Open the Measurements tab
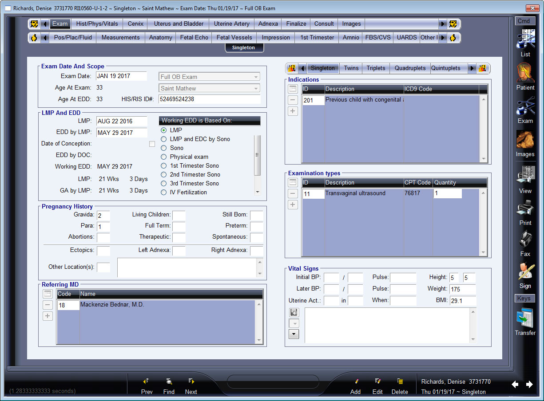Viewport: 544px width, 401px height. (120, 37)
